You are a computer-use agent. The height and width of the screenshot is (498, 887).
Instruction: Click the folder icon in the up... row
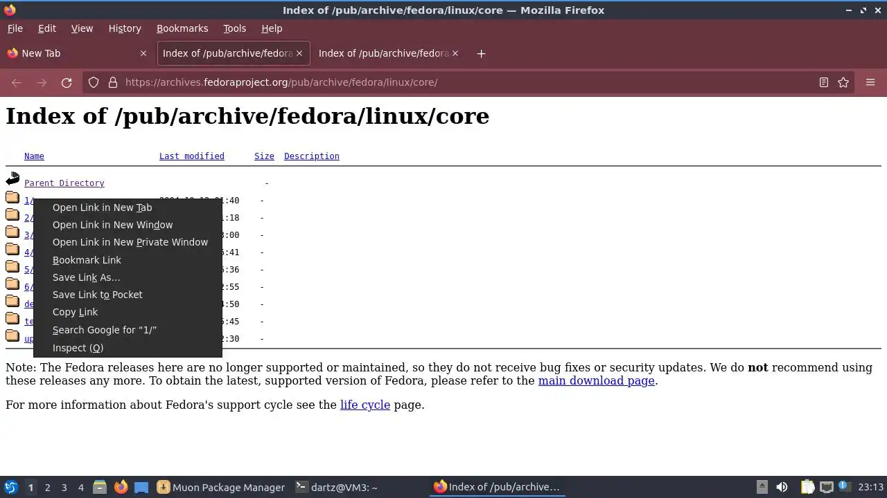[x=12, y=336]
